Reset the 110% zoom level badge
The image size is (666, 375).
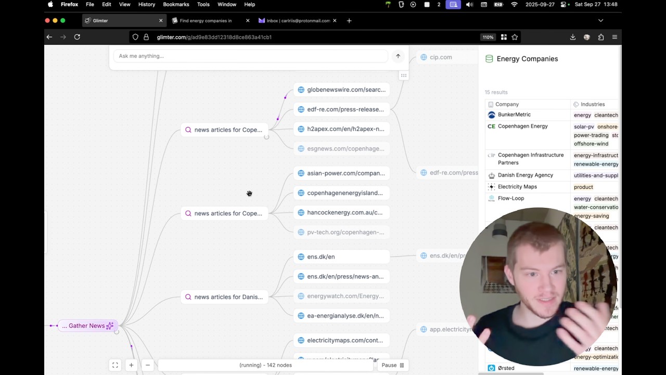488,37
